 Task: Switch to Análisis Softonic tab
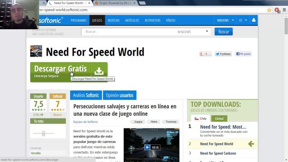[x=86, y=95]
